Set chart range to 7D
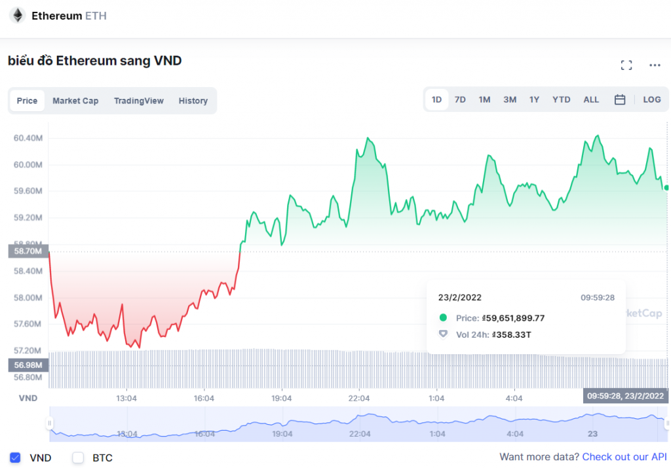Viewport: 671px width, 468px height. (x=460, y=99)
